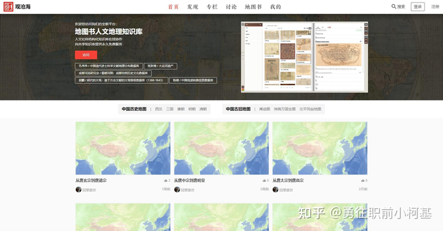Click the title 从唐中宗到唐明皇

coord(190,181)
